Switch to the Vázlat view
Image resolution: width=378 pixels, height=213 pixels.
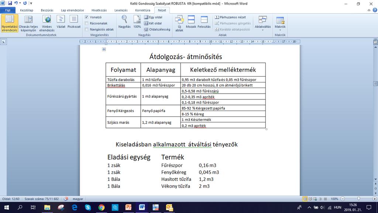click(x=61, y=22)
